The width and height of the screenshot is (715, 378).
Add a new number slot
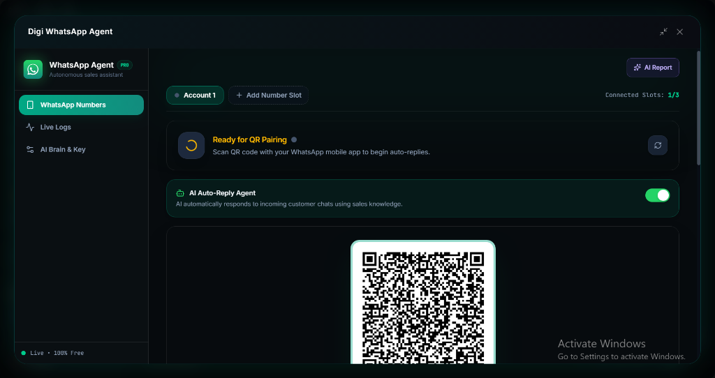click(x=269, y=95)
